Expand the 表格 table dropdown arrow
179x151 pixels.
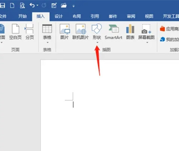coord(48,43)
